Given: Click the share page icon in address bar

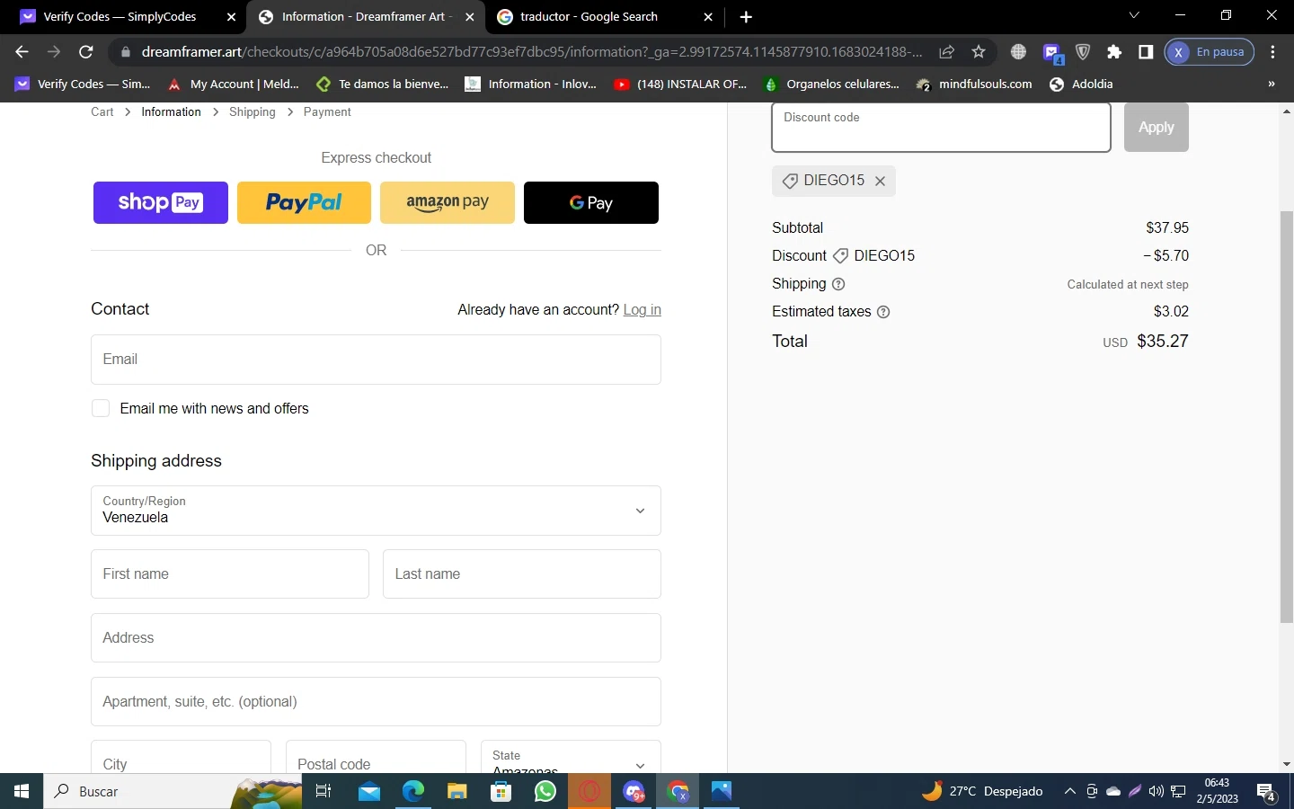Looking at the screenshot, I should (x=946, y=52).
